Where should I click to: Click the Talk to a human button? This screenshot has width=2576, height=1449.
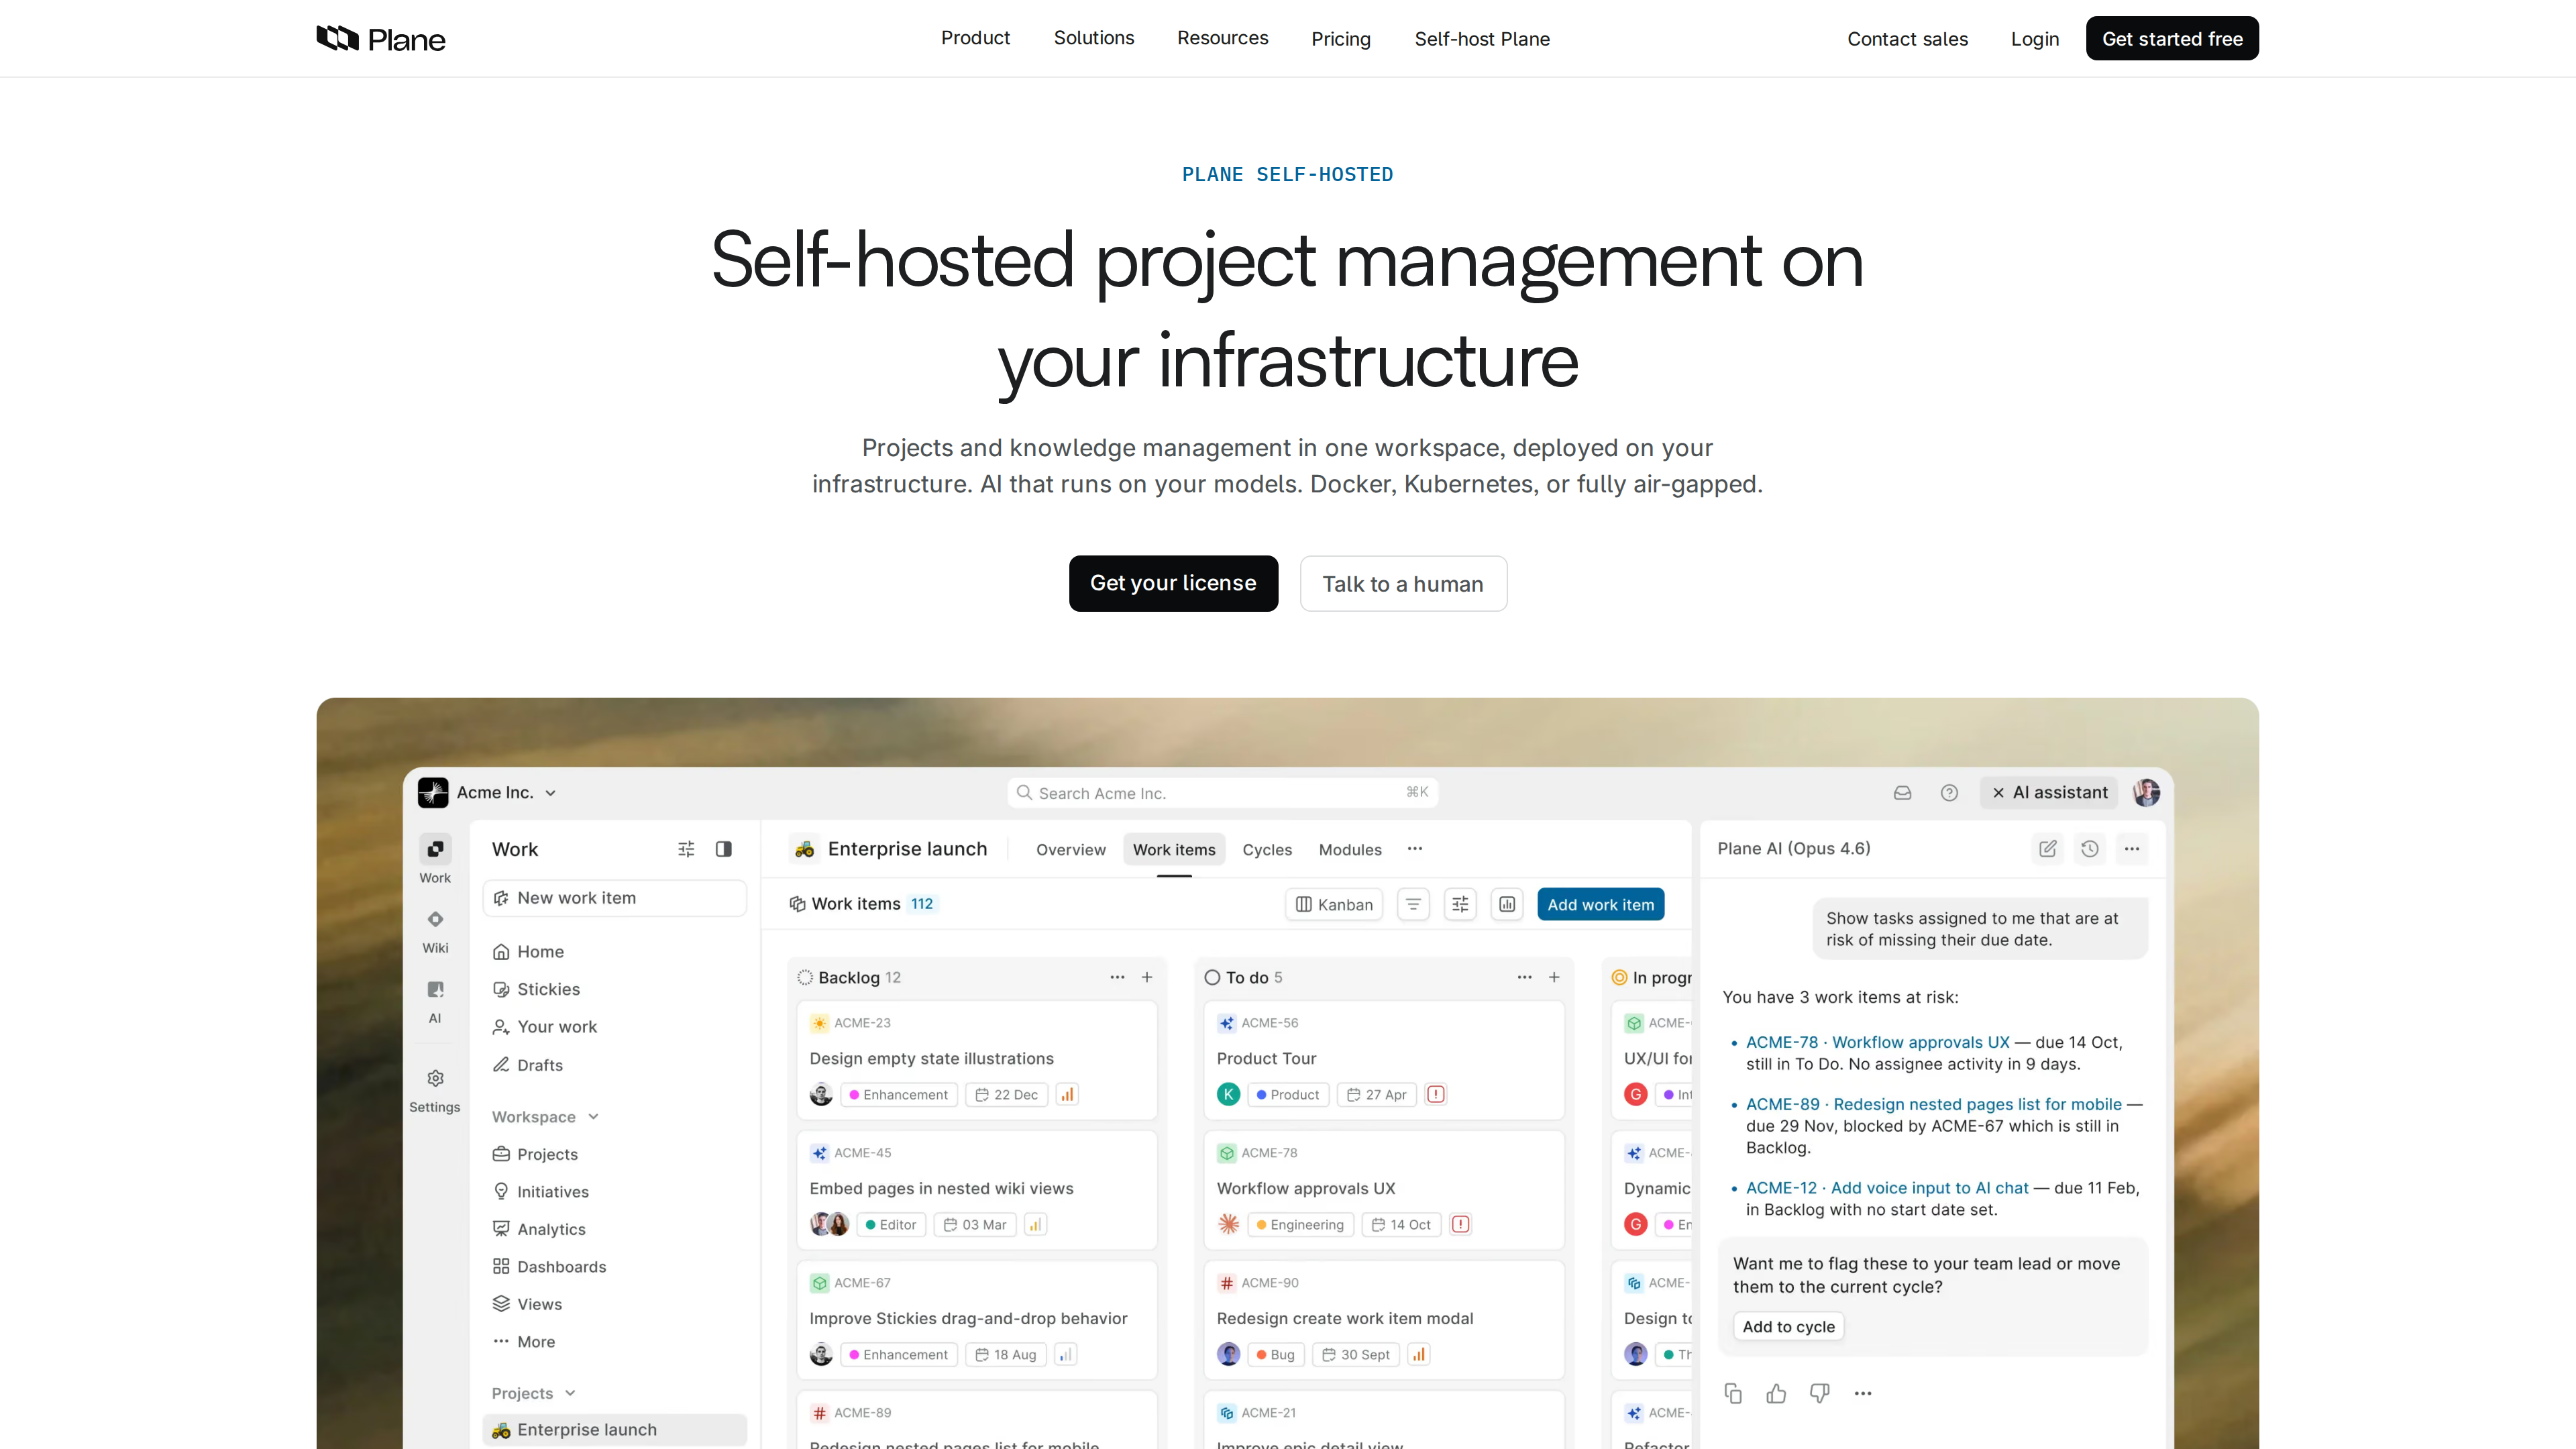tap(1403, 583)
